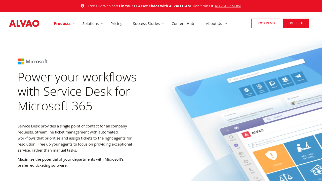Open the Success Stories dropdown arrow
The height and width of the screenshot is (181, 322).
[x=163, y=23]
